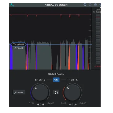Click the T - Ch - K label
Viewport: 113px width, 113px height.
(x=72, y=80)
